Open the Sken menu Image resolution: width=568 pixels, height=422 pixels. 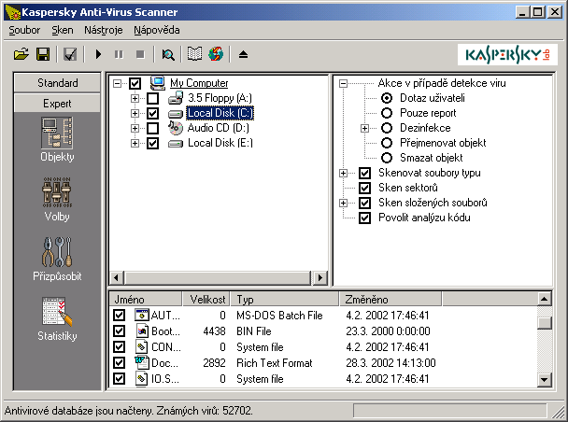[x=63, y=30]
